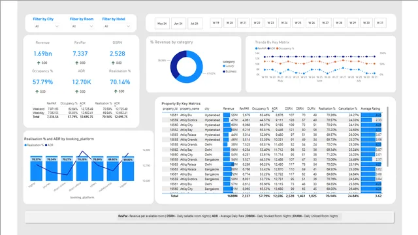Click the Total row of the property table
Screen dimensions: 418x235
(272, 196)
